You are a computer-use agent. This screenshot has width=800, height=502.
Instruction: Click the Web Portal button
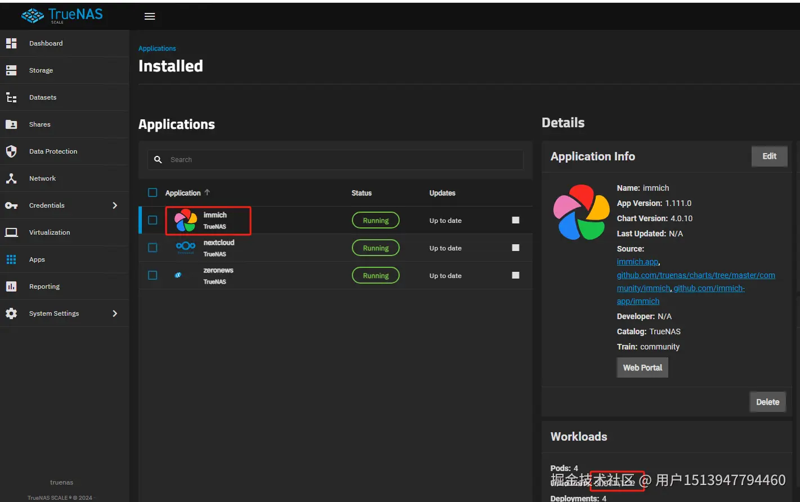pyautogui.click(x=642, y=367)
